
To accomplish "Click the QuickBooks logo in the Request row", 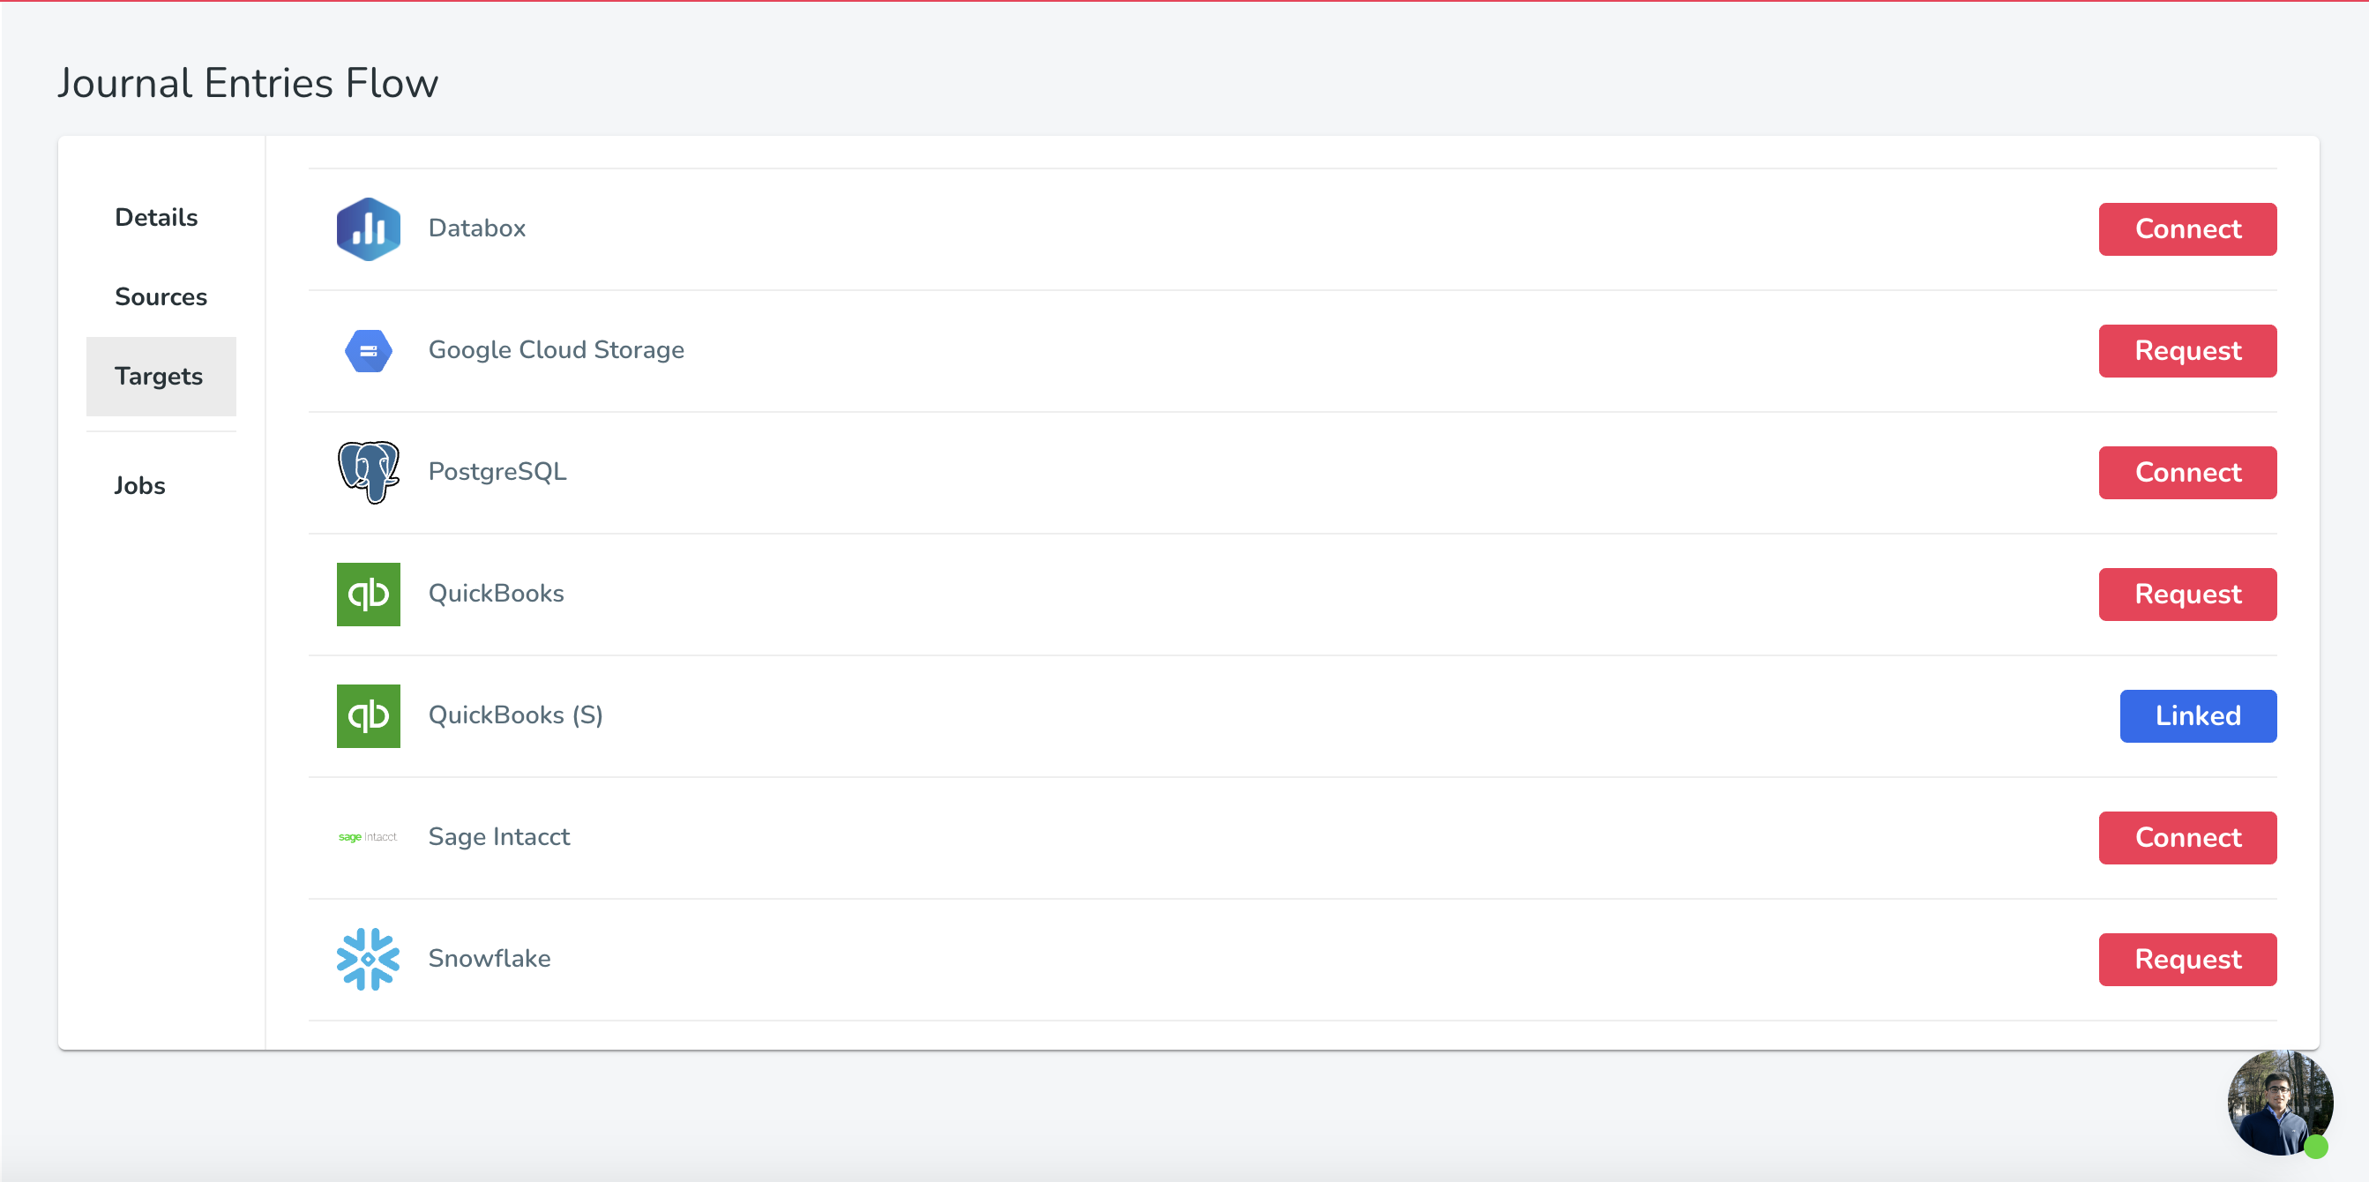I will point(368,595).
